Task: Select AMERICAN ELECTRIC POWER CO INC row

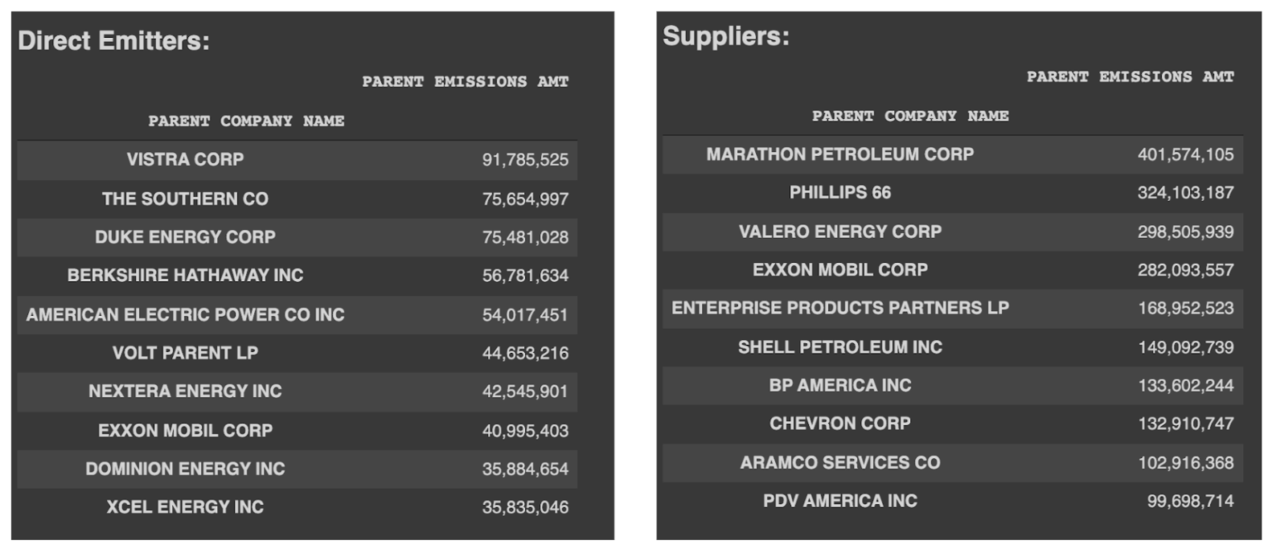Action: (297, 314)
